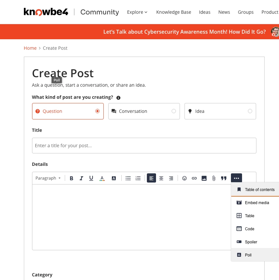Open the font color picker
This screenshot has width=279, height=280.
(x=102, y=178)
